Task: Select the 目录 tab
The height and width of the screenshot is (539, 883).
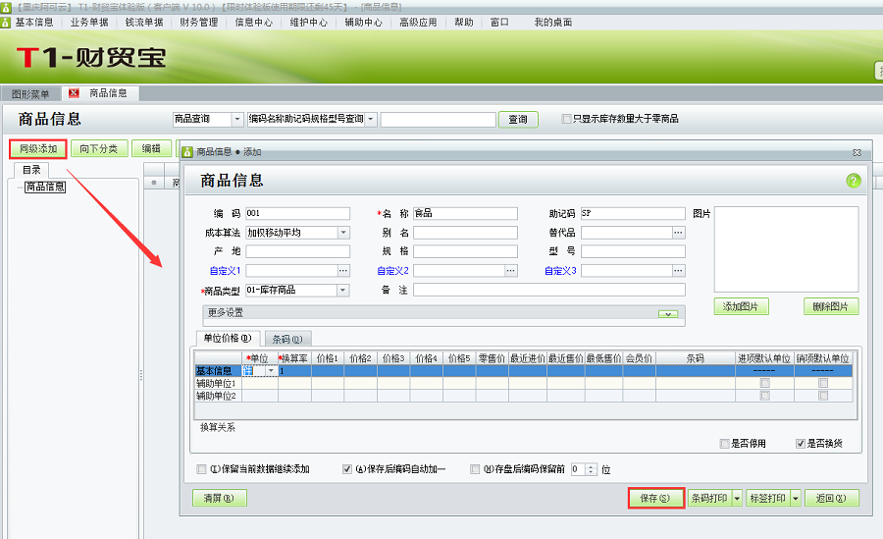Action: pyautogui.click(x=31, y=170)
